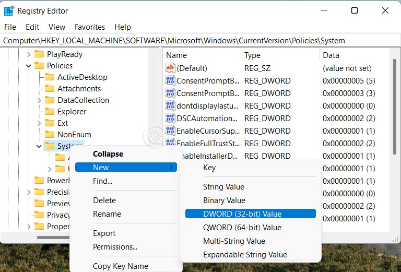This screenshot has width=401, height=272.
Task: Click the tree pane horizontal scrollbar thumb
Action: click(54, 238)
